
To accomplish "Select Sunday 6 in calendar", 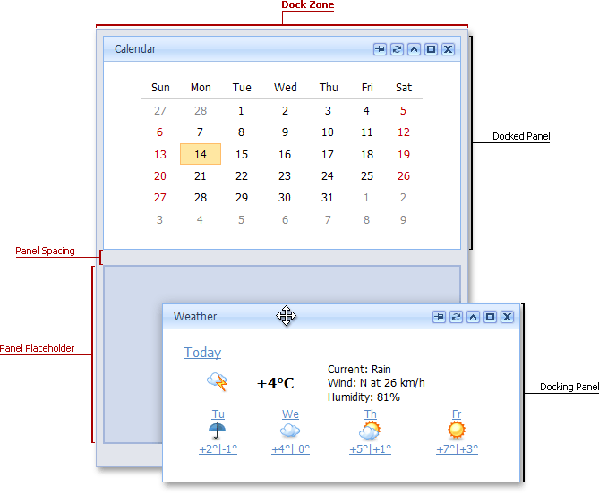I will pos(159,132).
